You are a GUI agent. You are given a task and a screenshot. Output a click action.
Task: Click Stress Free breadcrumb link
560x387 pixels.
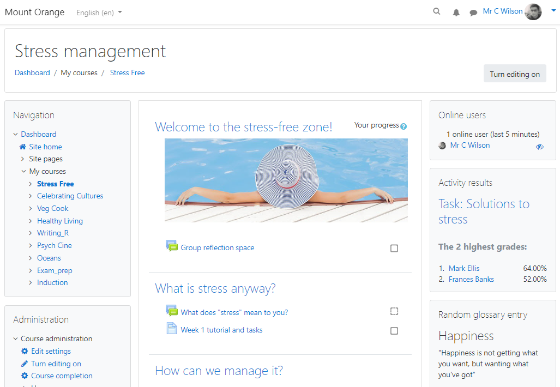pyautogui.click(x=127, y=73)
